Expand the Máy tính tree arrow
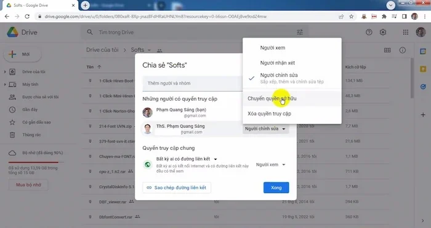The height and width of the screenshot is (228, 431). [x=5, y=85]
